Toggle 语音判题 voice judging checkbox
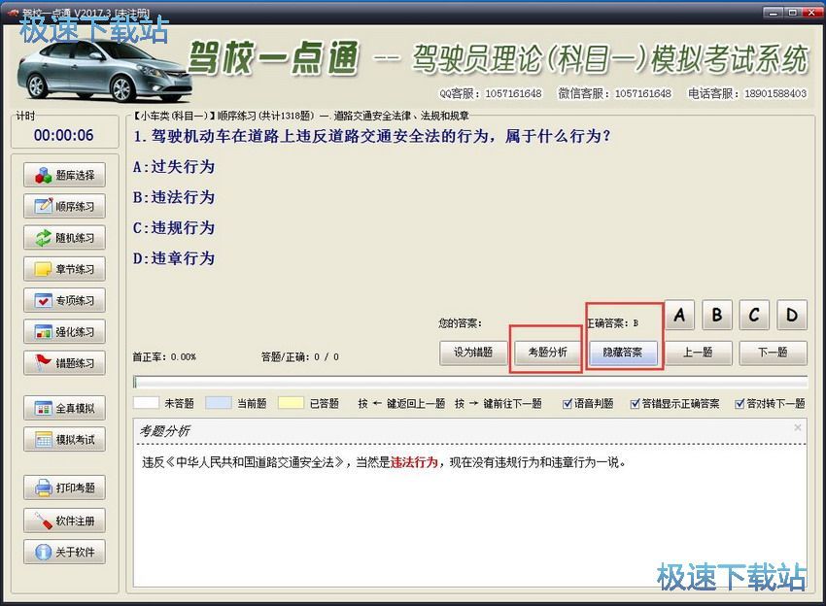Viewport: 826px width, 606px height. [588, 404]
